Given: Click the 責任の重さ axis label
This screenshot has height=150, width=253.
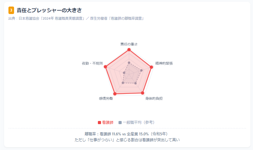Looking at the screenshot, I should point(129,44).
